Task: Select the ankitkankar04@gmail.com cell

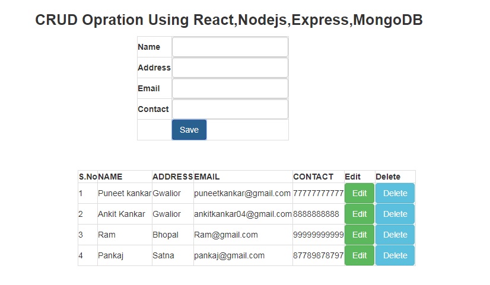Action: 243,214
